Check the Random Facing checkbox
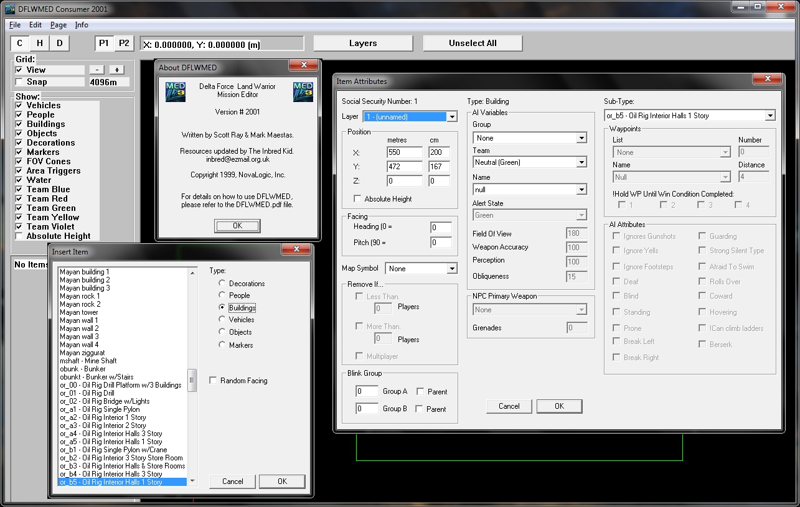The image size is (800, 507). [x=213, y=381]
